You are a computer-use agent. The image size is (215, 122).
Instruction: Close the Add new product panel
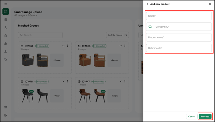pyautogui.click(x=210, y=4)
